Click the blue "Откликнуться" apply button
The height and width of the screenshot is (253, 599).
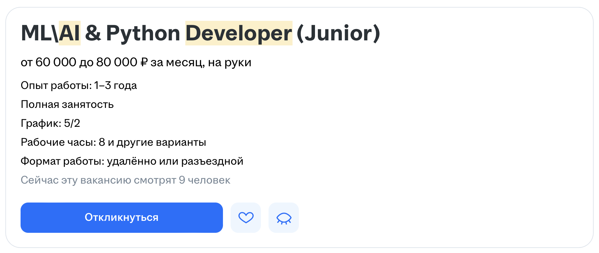121,218
